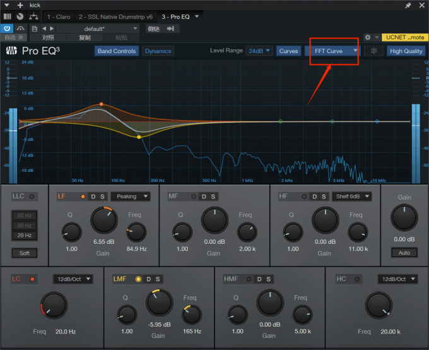
Task: Pin the kick plugin window
Action: click(408, 5)
